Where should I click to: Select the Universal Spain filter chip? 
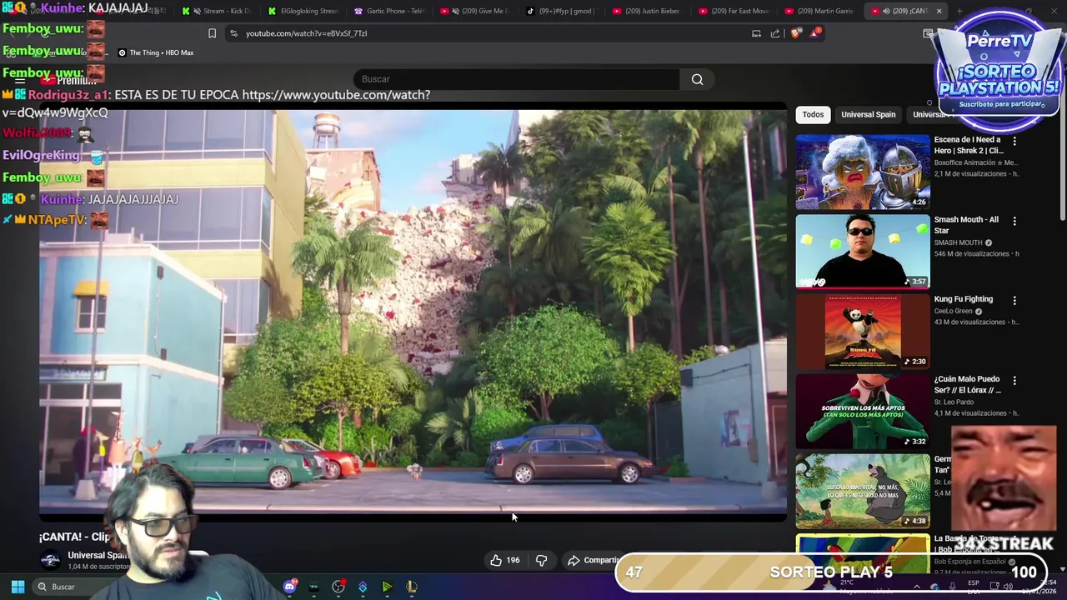point(868,114)
